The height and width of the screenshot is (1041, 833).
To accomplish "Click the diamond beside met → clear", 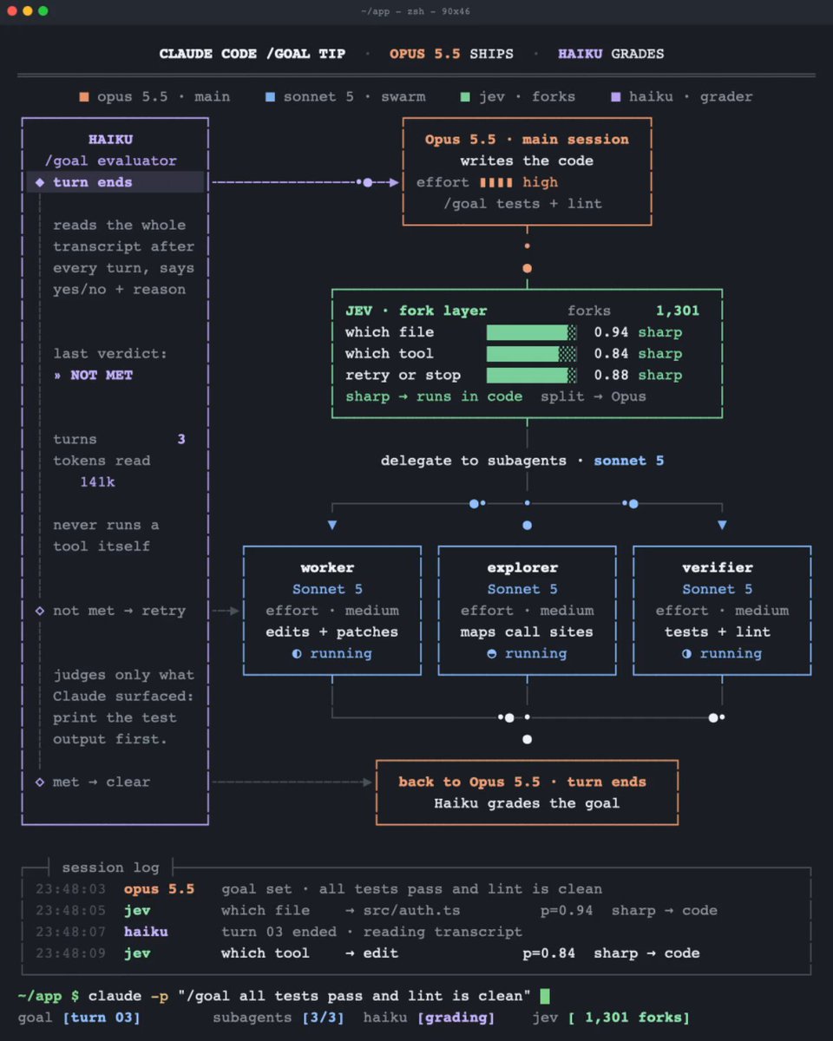I will (40, 782).
